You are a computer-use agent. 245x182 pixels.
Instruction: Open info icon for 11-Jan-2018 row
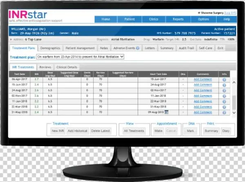tap(224, 101)
